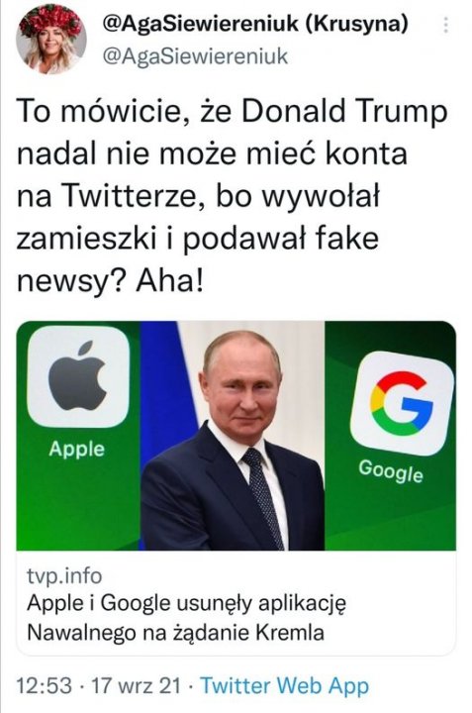Image resolution: width=472 pixels, height=713 pixels.
Task: Click the Apple label under the logo
Action: tap(77, 450)
